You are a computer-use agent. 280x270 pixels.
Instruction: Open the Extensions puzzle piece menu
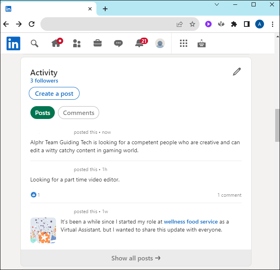point(234,24)
